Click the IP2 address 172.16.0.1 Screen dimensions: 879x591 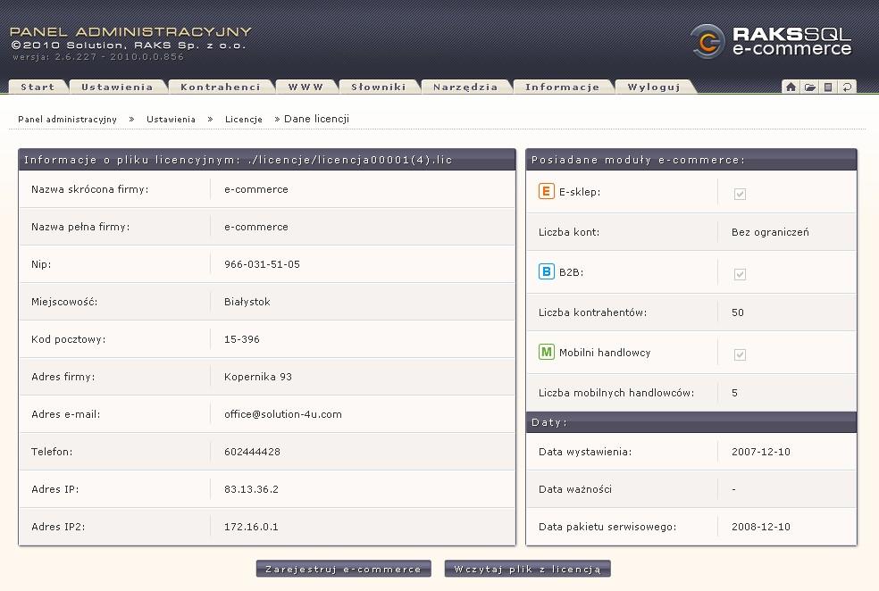point(251,527)
